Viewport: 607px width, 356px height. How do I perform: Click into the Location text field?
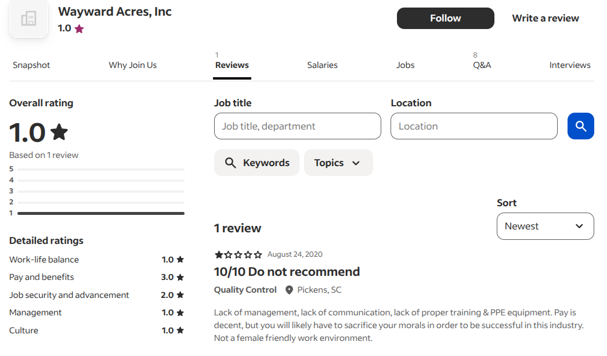tap(474, 126)
